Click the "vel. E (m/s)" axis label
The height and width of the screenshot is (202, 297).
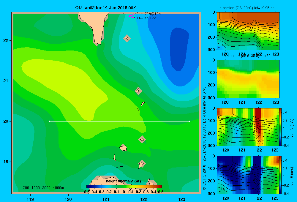pos(292,176)
